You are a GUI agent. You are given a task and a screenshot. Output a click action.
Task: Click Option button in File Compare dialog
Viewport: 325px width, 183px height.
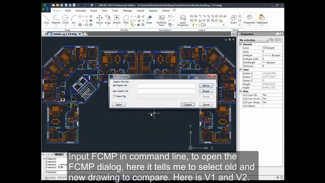[119, 105]
